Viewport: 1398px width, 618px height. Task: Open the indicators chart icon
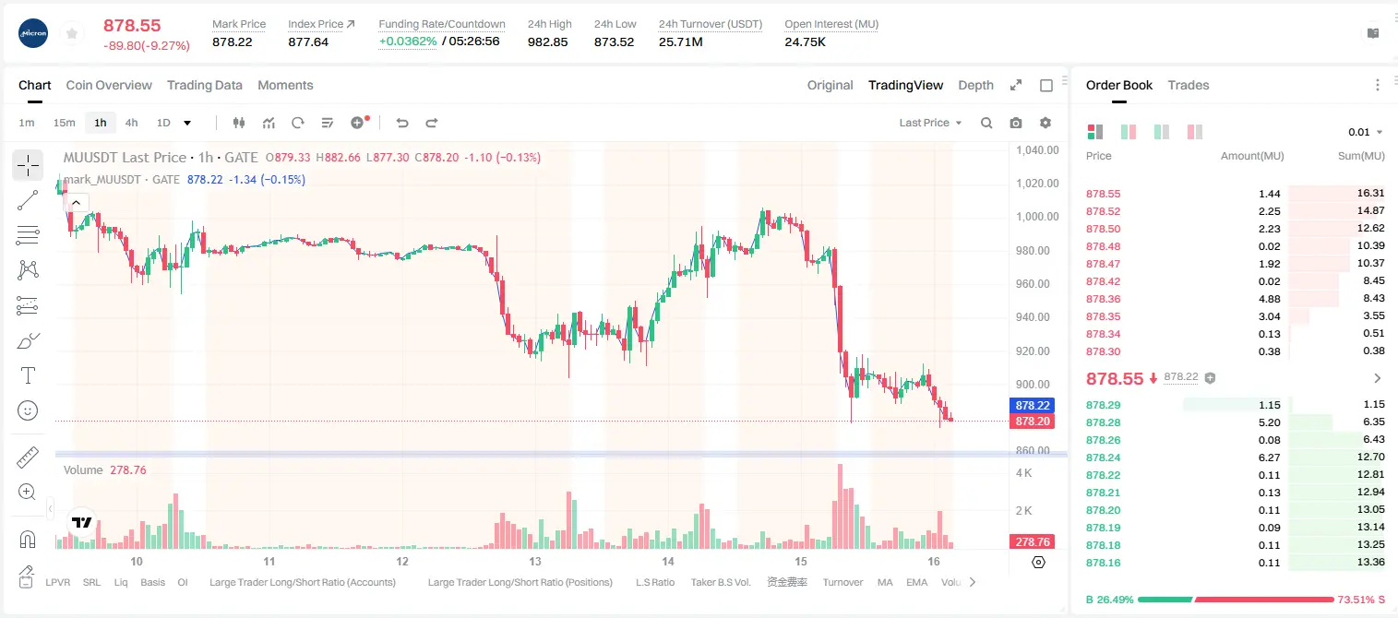click(x=269, y=123)
